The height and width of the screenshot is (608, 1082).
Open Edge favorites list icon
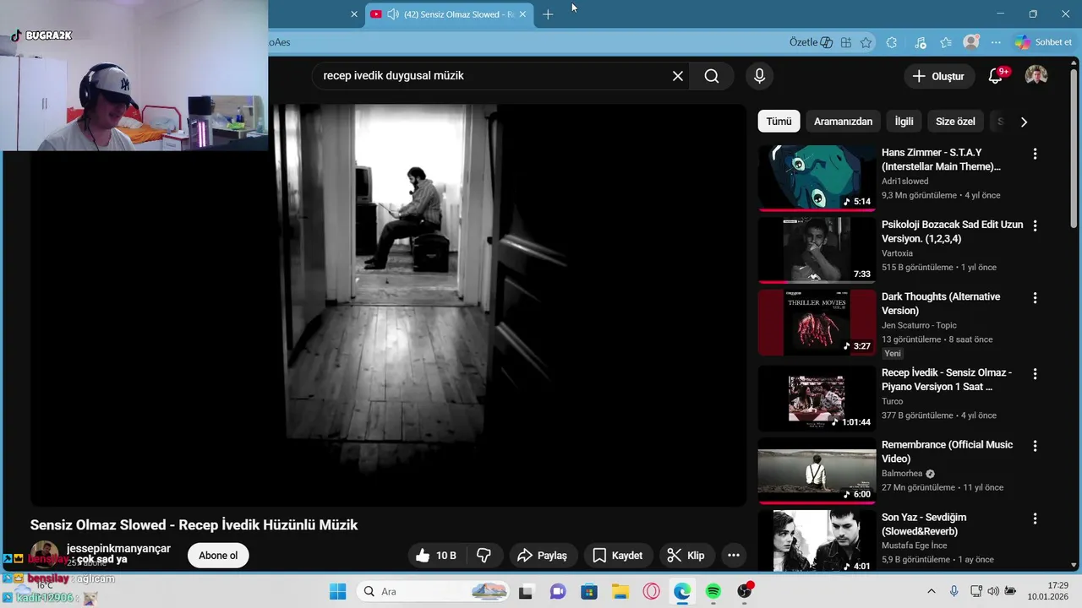pos(946,42)
